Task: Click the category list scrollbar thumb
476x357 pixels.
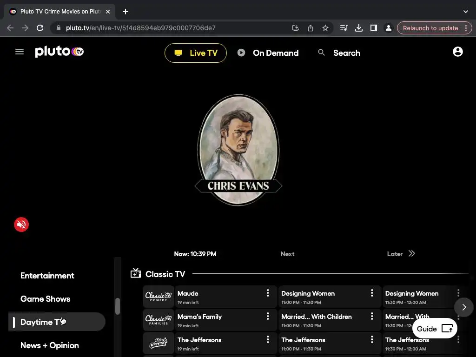Action: (118, 306)
